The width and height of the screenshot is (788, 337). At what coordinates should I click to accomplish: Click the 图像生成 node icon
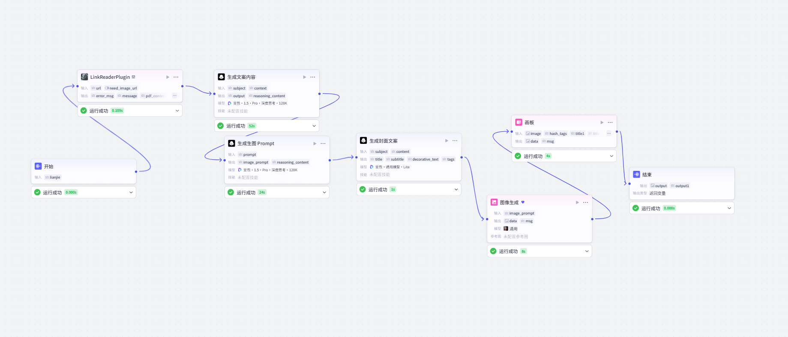click(x=494, y=203)
